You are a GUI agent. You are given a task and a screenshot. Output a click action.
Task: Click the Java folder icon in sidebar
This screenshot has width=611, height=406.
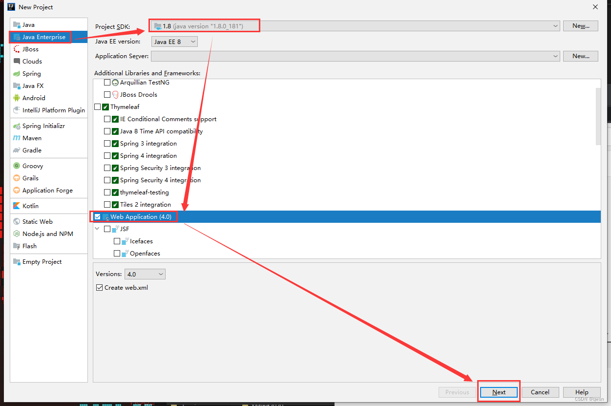(17, 24)
